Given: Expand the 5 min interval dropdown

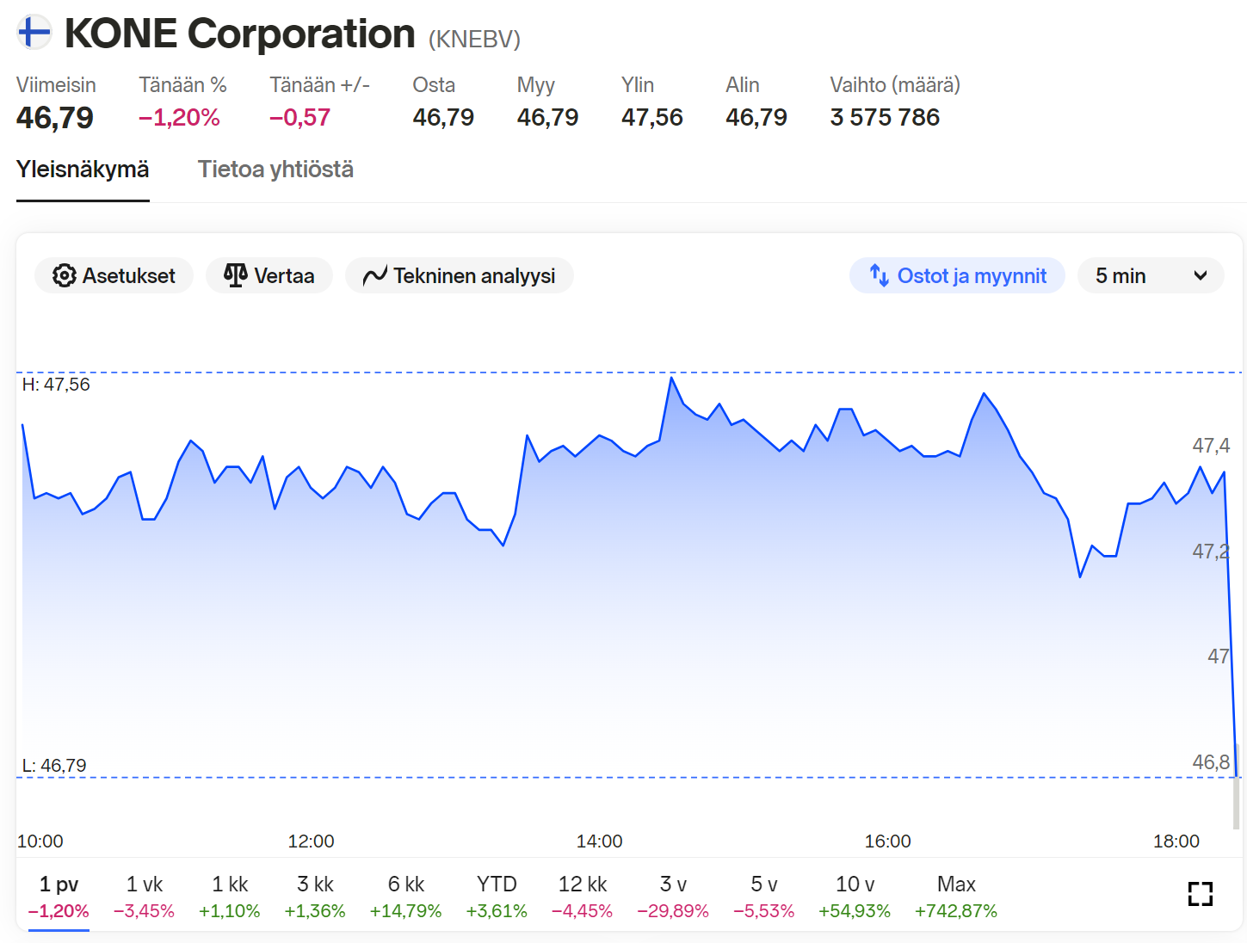Looking at the screenshot, I should coord(1151,275).
